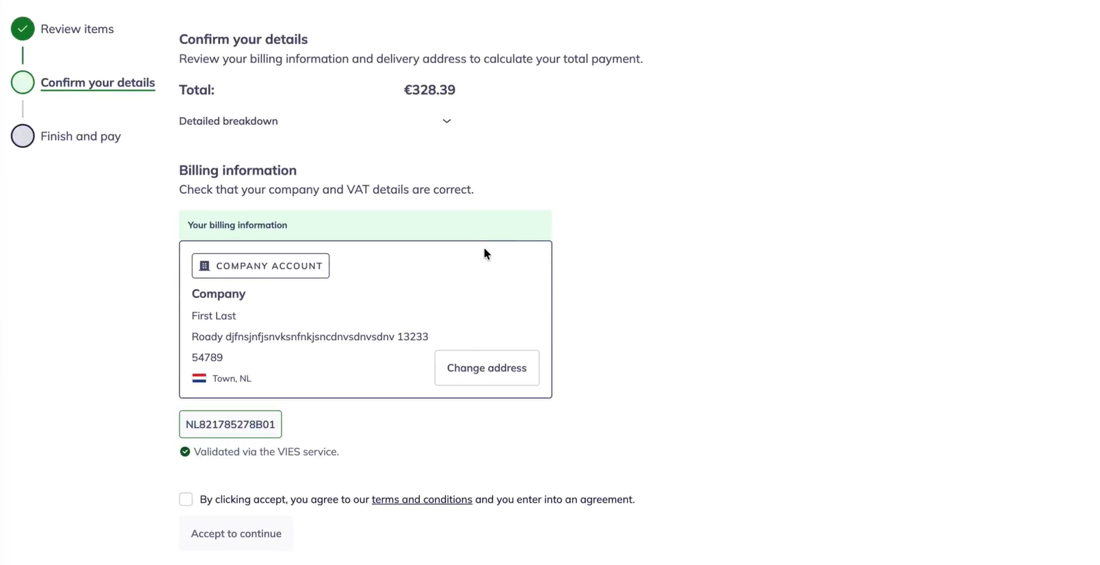Click the VAT number field NL821785278B01
Viewport: 1100px width, 565px height.
pyautogui.click(x=231, y=425)
